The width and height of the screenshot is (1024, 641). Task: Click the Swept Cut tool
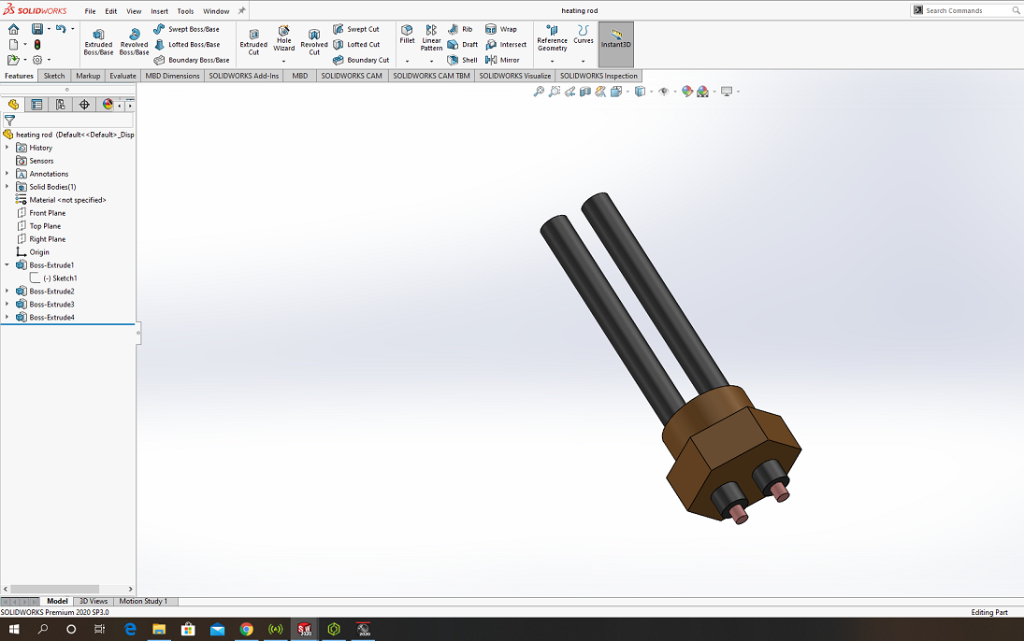pyautogui.click(x=356, y=29)
